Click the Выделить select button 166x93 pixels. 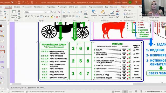click(x=129, y=17)
